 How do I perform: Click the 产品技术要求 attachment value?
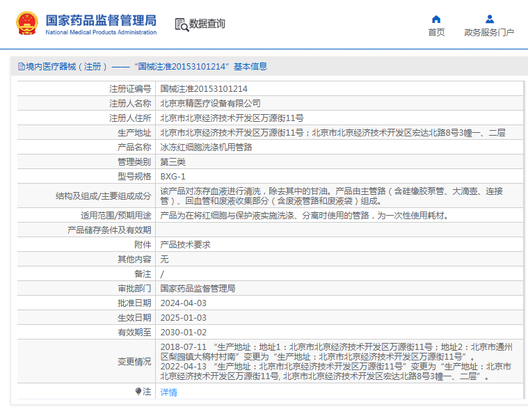coord(185,245)
